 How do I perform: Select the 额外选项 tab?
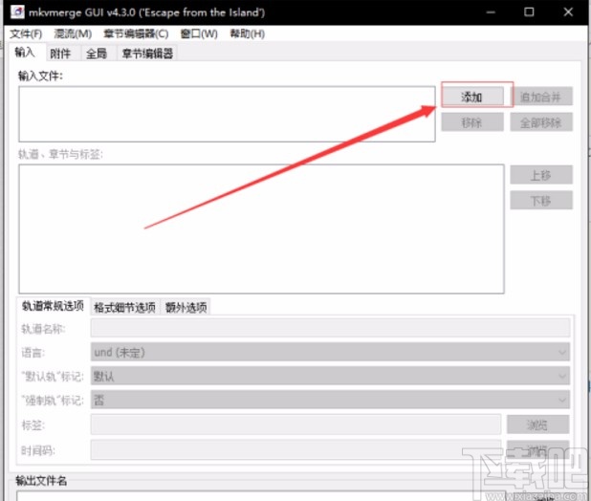coord(186,307)
